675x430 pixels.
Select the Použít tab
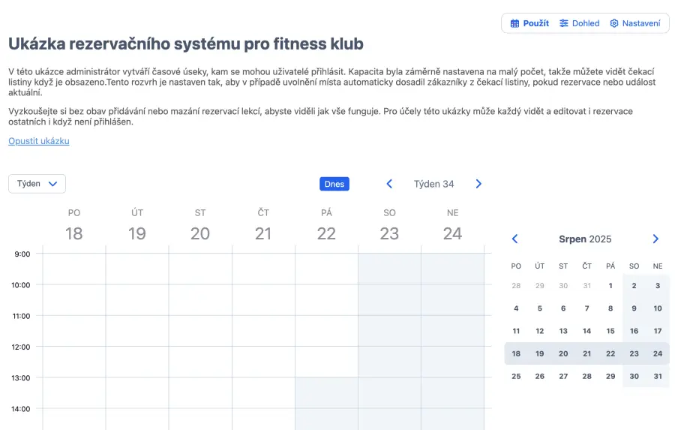click(x=529, y=23)
